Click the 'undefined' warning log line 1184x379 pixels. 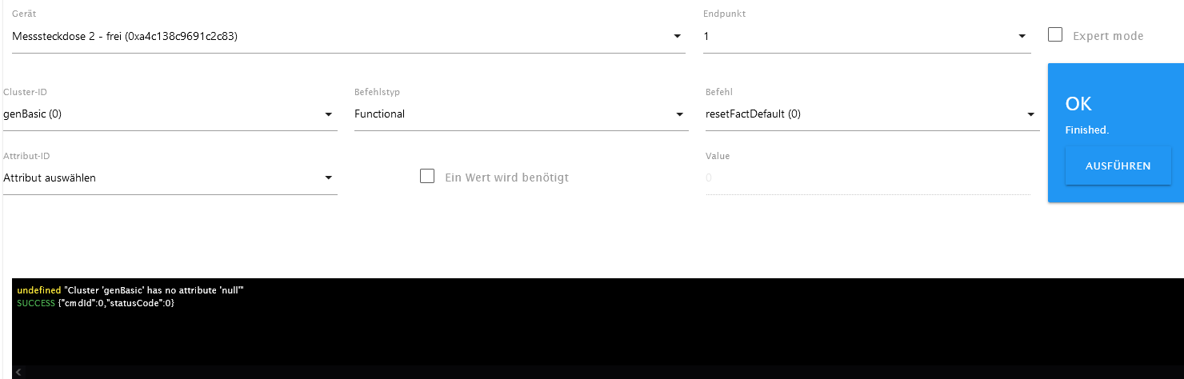[130, 289]
